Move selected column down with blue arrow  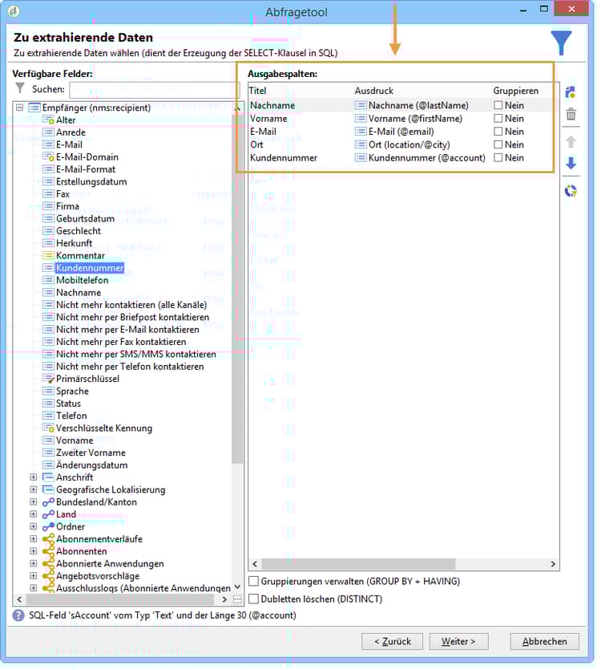(x=571, y=163)
